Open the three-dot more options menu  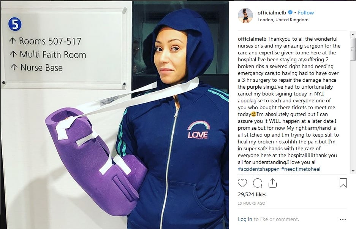click(x=343, y=219)
